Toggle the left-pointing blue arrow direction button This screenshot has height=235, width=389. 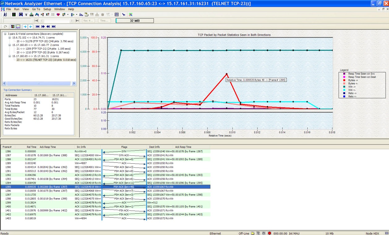(x=30, y=27)
